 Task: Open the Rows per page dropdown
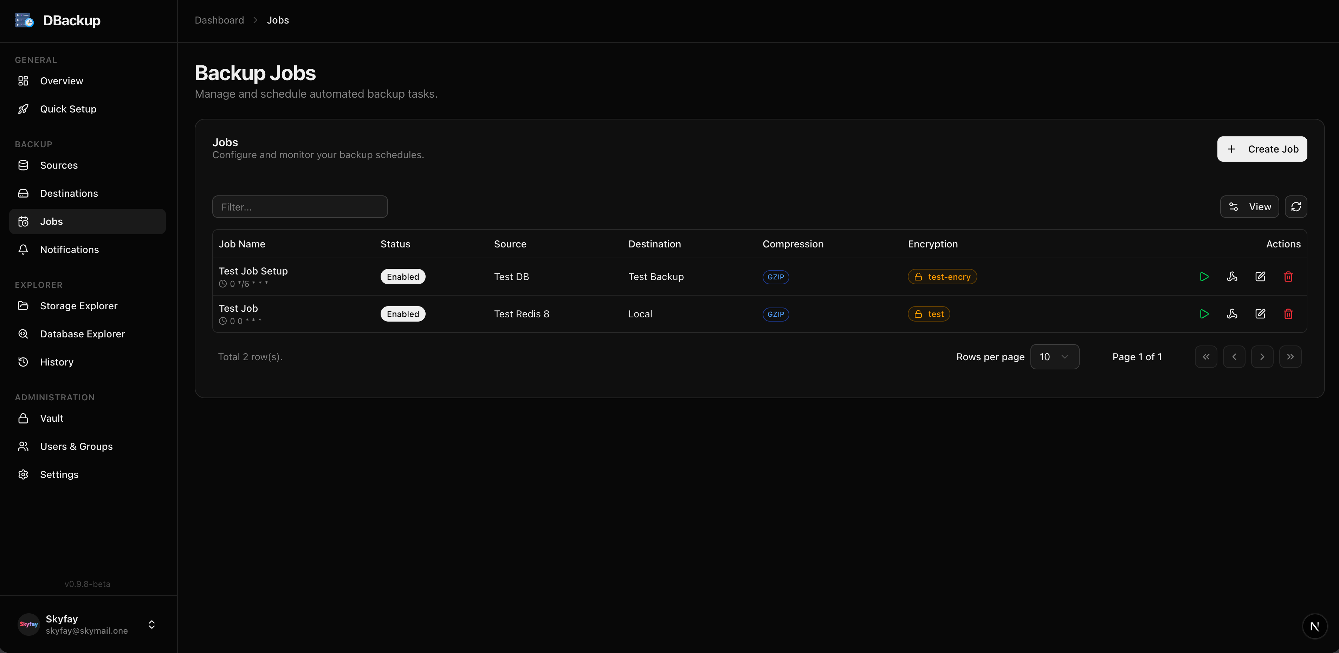click(1054, 357)
